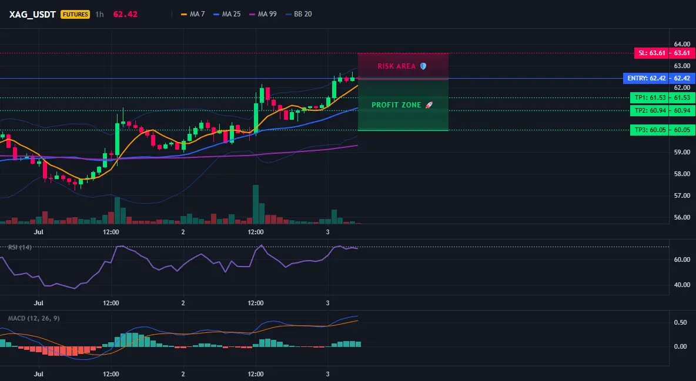Viewport: 696px width, 381px height.
Task: Click the XAG_USDT symbol name
Action: (x=32, y=14)
